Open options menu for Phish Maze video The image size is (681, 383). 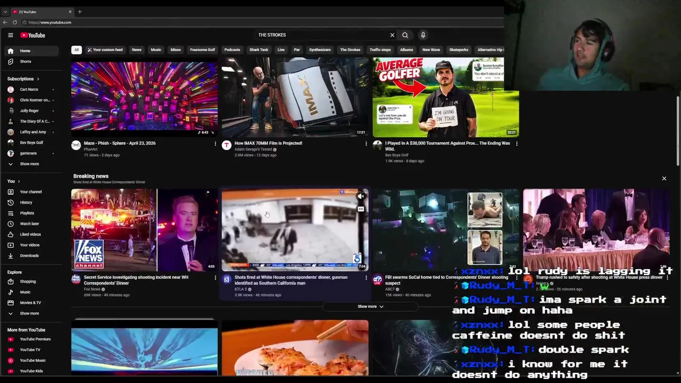click(x=215, y=144)
